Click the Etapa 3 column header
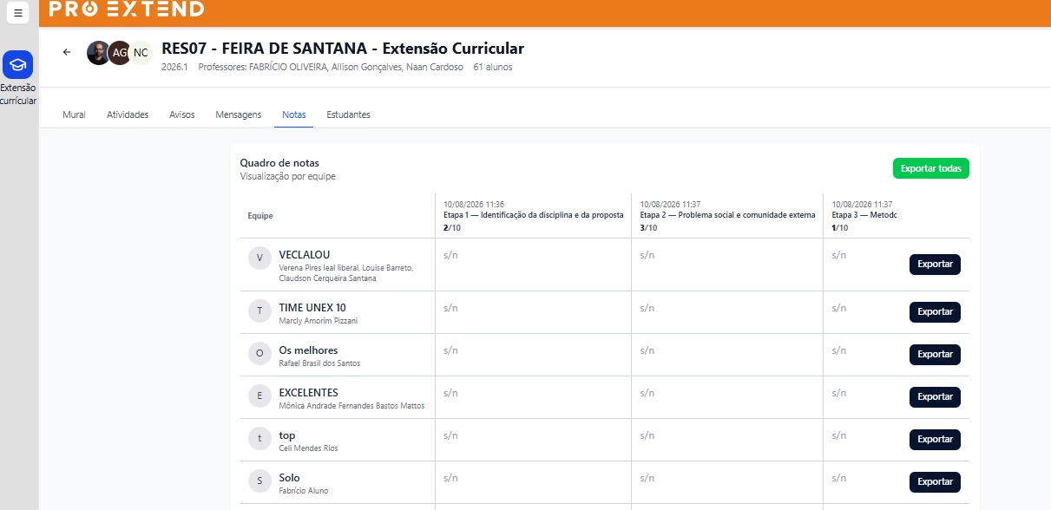 (864, 215)
